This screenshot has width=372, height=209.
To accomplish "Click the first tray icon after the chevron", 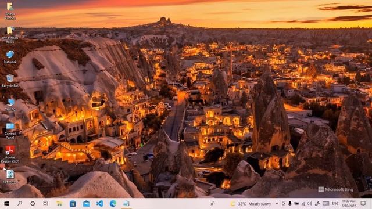I will 284,204.
